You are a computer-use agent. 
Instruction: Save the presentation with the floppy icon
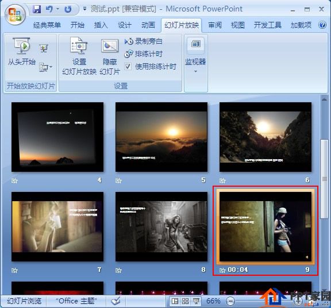tap(37, 9)
